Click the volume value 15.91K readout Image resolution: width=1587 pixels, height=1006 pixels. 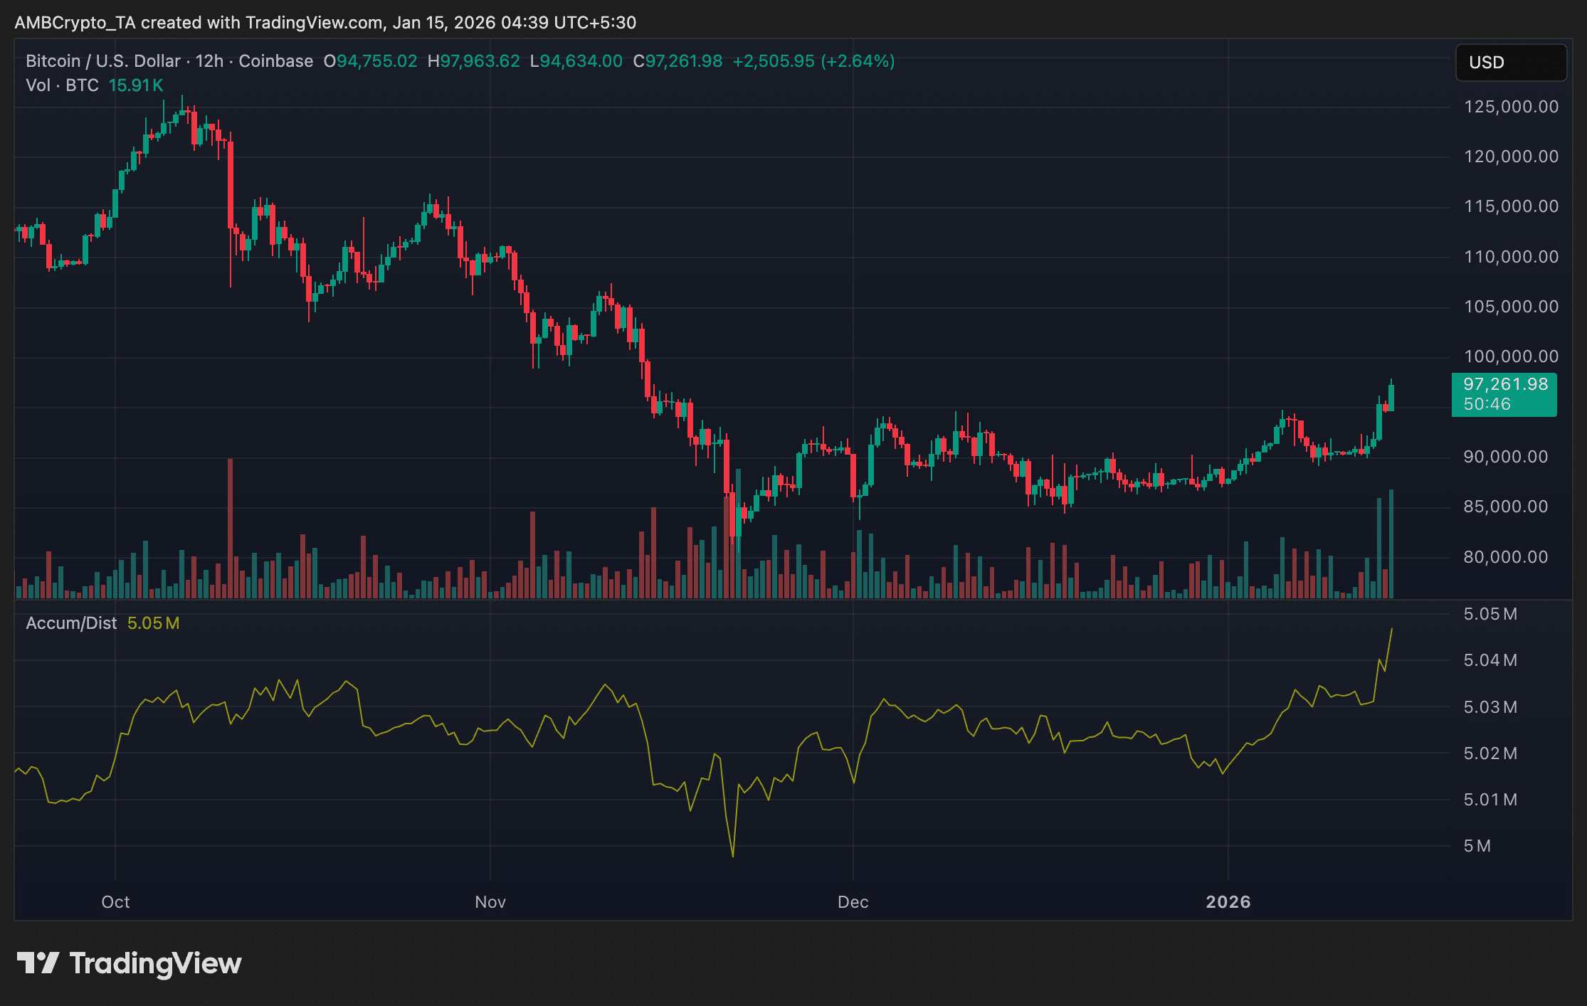point(136,85)
